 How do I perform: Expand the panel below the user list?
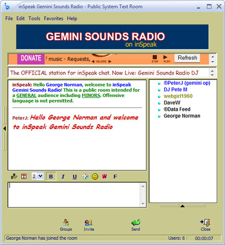tap(183, 206)
